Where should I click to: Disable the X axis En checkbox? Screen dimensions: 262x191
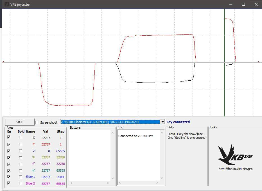tap(9, 137)
